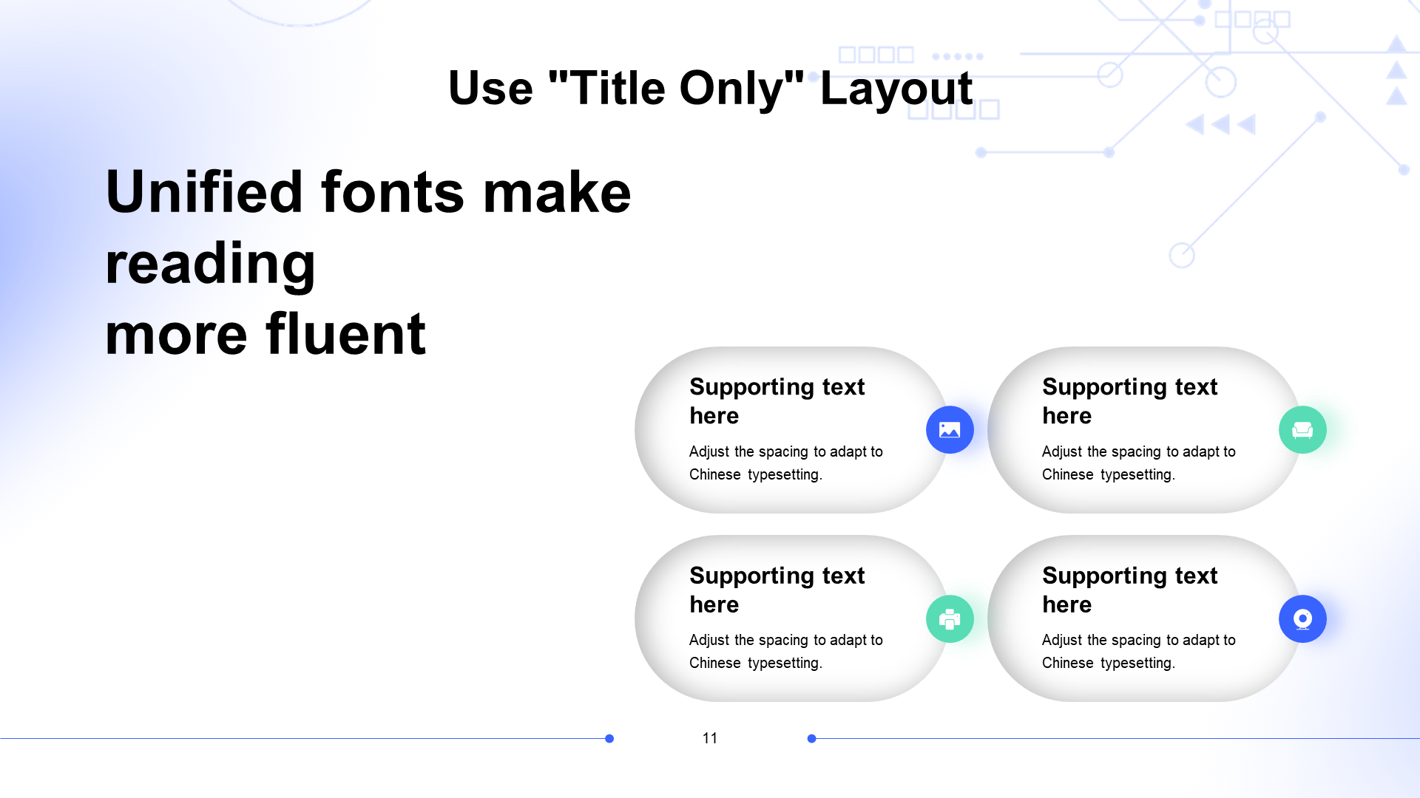Select 'Supporting text here' in the printer-icon card
The image size is (1420, 798).
777,590
